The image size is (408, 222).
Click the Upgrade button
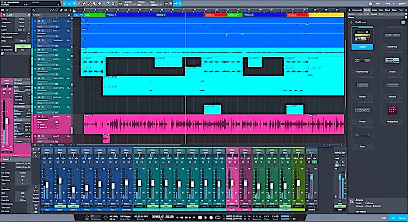point(401,4)
